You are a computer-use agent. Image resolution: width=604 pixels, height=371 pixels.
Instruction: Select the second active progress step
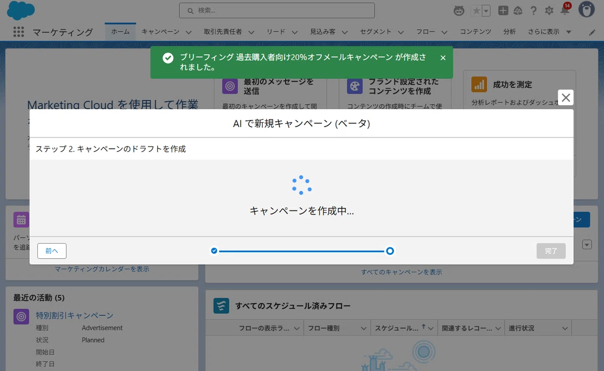390,251
